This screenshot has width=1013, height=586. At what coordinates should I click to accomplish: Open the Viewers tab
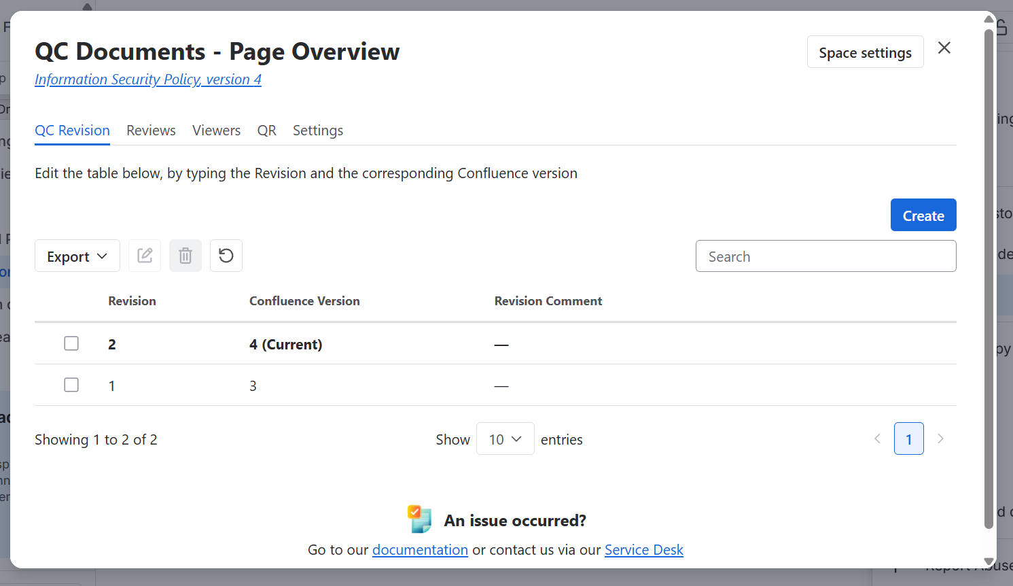click(216, 131)
